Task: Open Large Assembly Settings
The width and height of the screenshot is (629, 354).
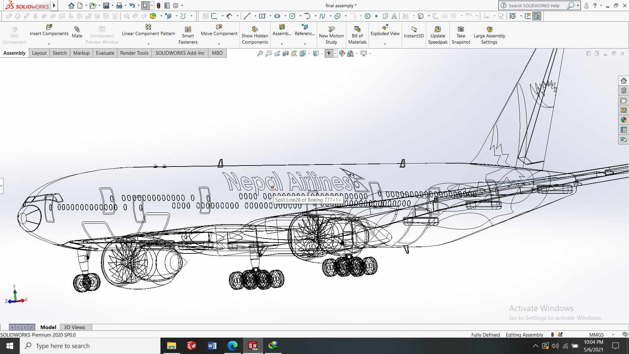Action: pyautogui.click(x=489, y=35)
